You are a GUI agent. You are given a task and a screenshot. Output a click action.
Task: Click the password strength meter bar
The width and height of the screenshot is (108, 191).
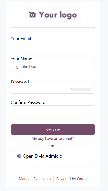pyautogui.click(x=81, y=89)
